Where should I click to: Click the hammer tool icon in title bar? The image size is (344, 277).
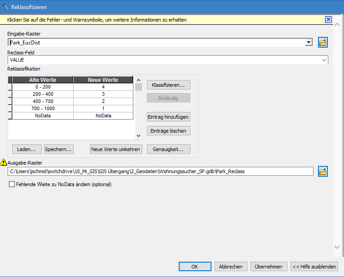(x=5, y=7)
